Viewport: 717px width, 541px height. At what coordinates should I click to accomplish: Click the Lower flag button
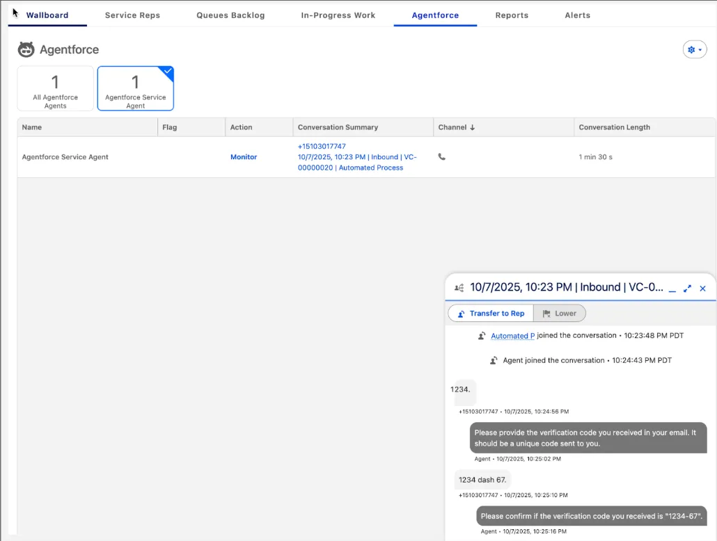[560, 314]
